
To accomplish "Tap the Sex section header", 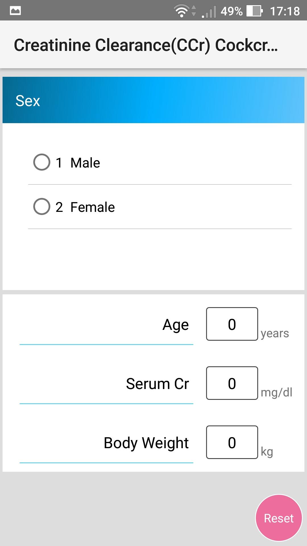I will coord(153,100).
